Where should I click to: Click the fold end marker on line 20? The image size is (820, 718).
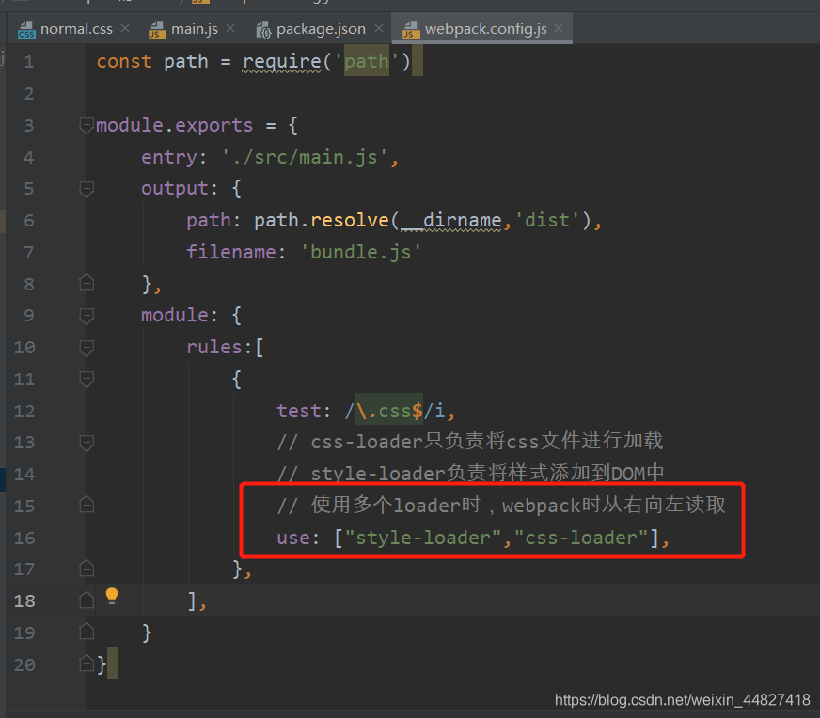pyautogui.click(x=87, y=663)
